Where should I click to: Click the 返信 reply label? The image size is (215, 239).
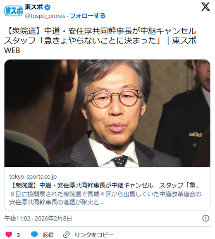click(x=48, y=235)
